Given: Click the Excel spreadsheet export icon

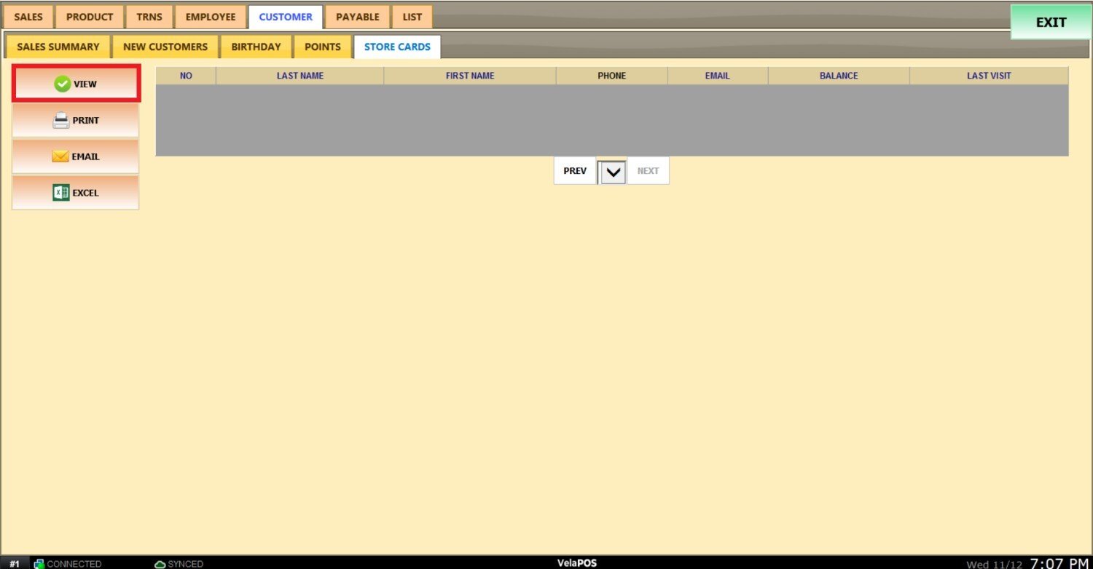Looking at the screenshot, I should point(61,193).
